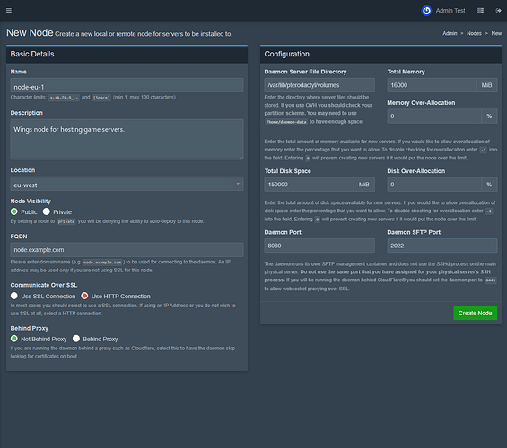Go to Nodes breadcrumb link
The height and width of the screenshot is (448, 507).
(x=474, y=33)
